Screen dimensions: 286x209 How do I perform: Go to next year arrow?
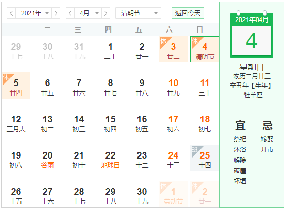(56, 13)
